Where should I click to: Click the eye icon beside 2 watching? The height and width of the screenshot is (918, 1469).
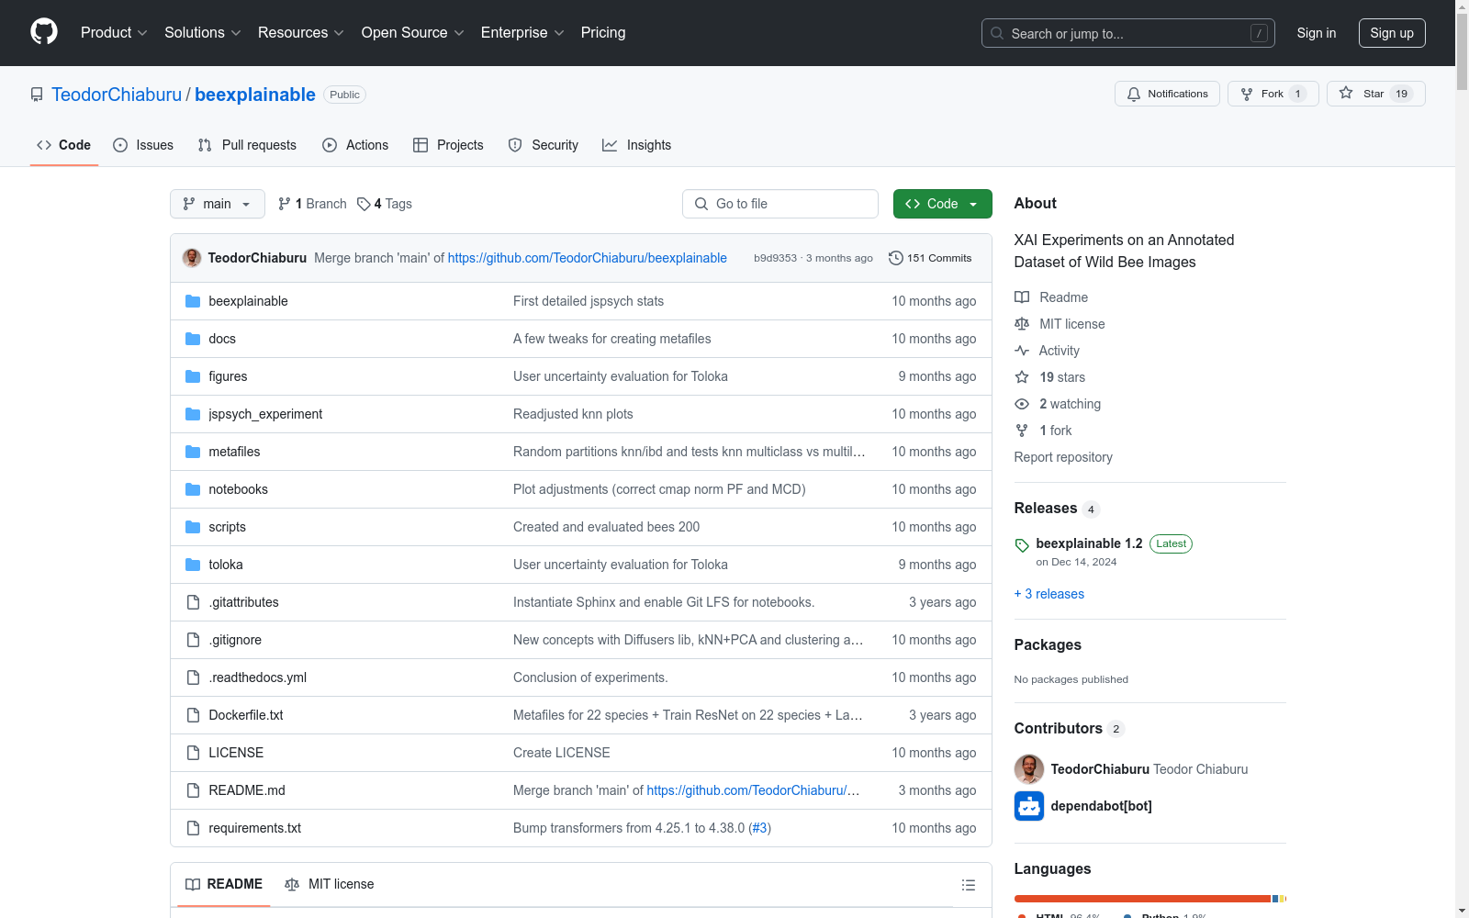[x=1022, y=404]
